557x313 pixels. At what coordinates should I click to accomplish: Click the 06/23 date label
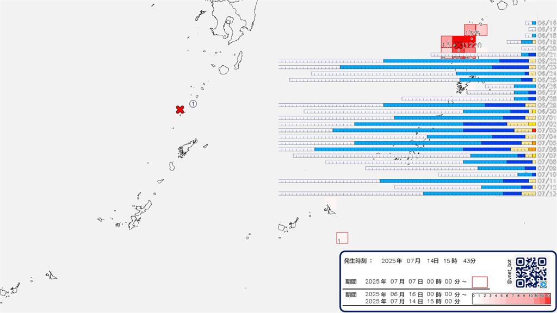click(547, 67)
